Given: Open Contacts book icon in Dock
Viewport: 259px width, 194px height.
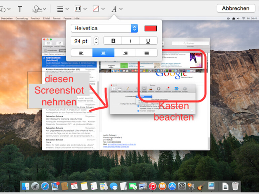Looking at the screenshot, I should pyautogui.click(x=65, y=186).
